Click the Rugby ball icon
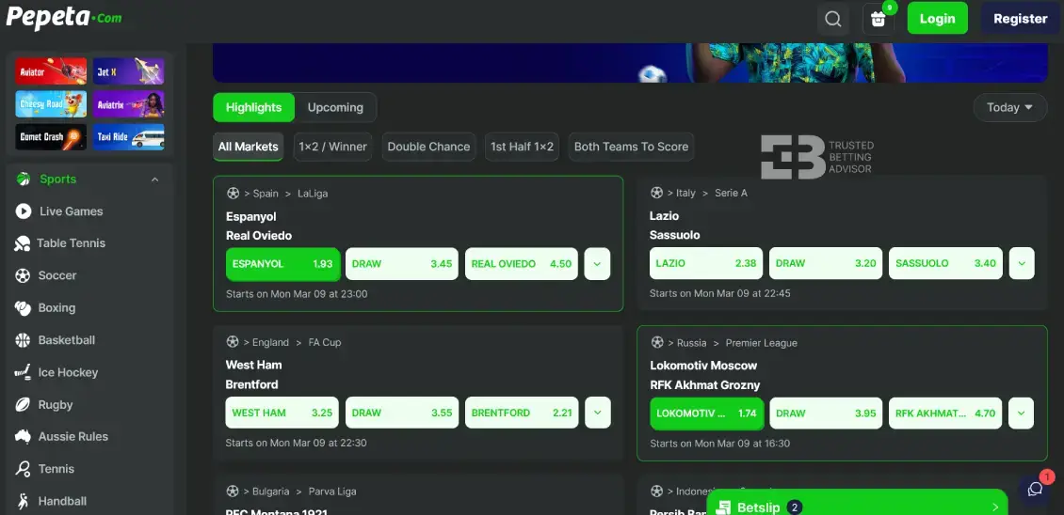 [x=24, y=404]
